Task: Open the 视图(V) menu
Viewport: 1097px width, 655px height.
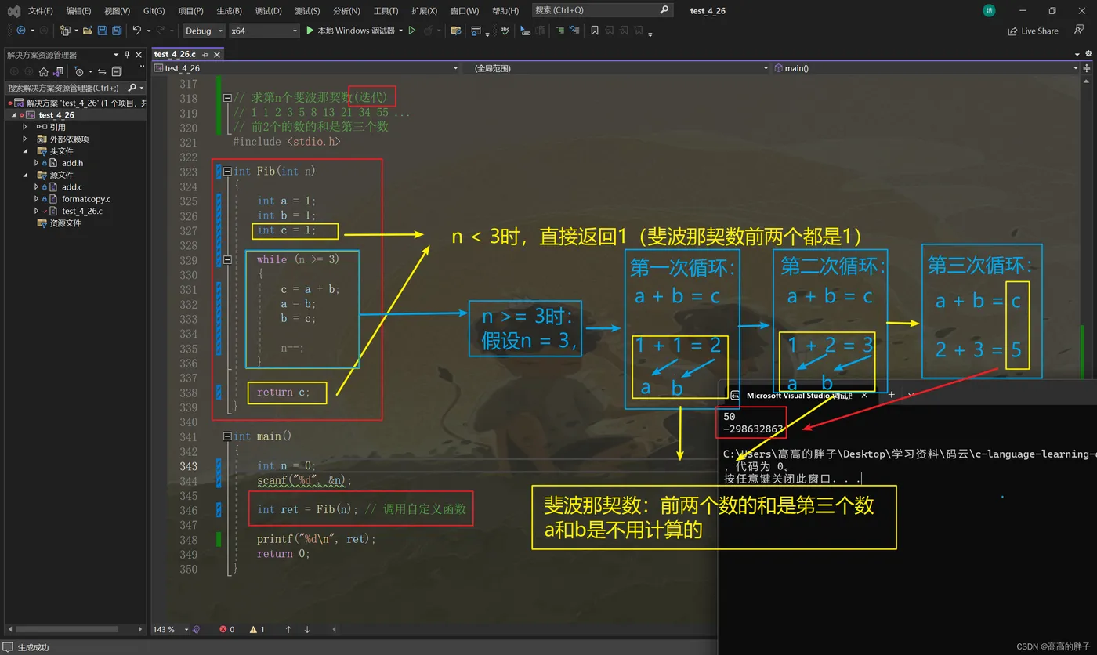Action: [117, 10]
